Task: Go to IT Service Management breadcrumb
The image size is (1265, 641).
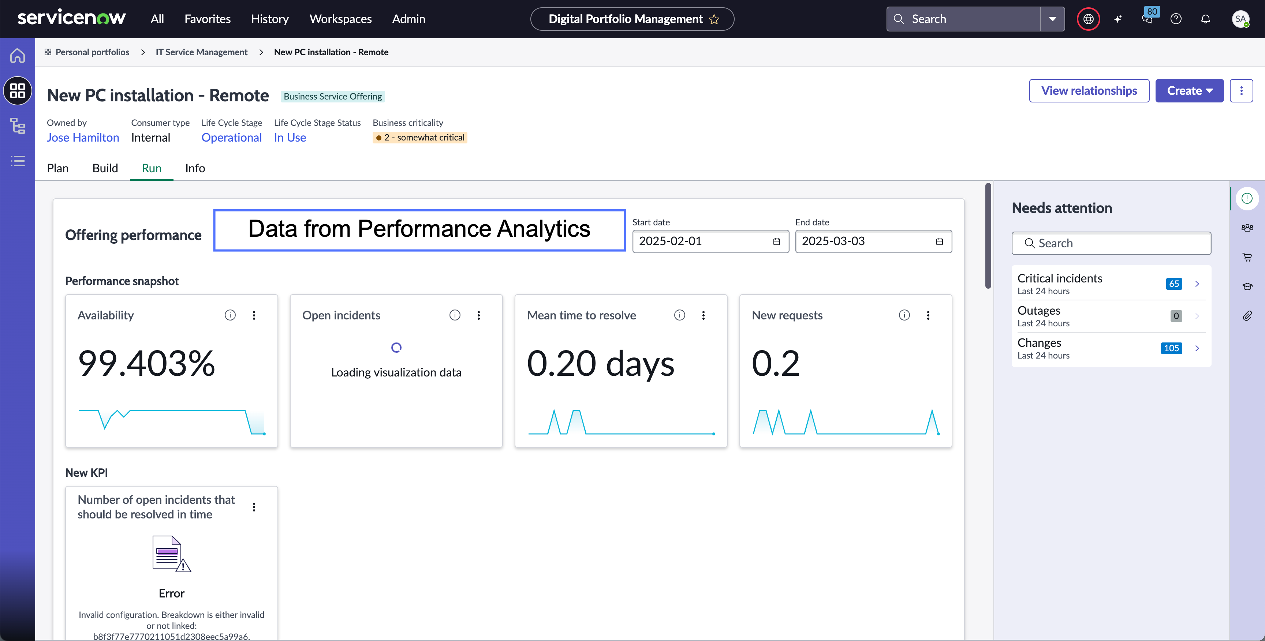Action: 201,52
